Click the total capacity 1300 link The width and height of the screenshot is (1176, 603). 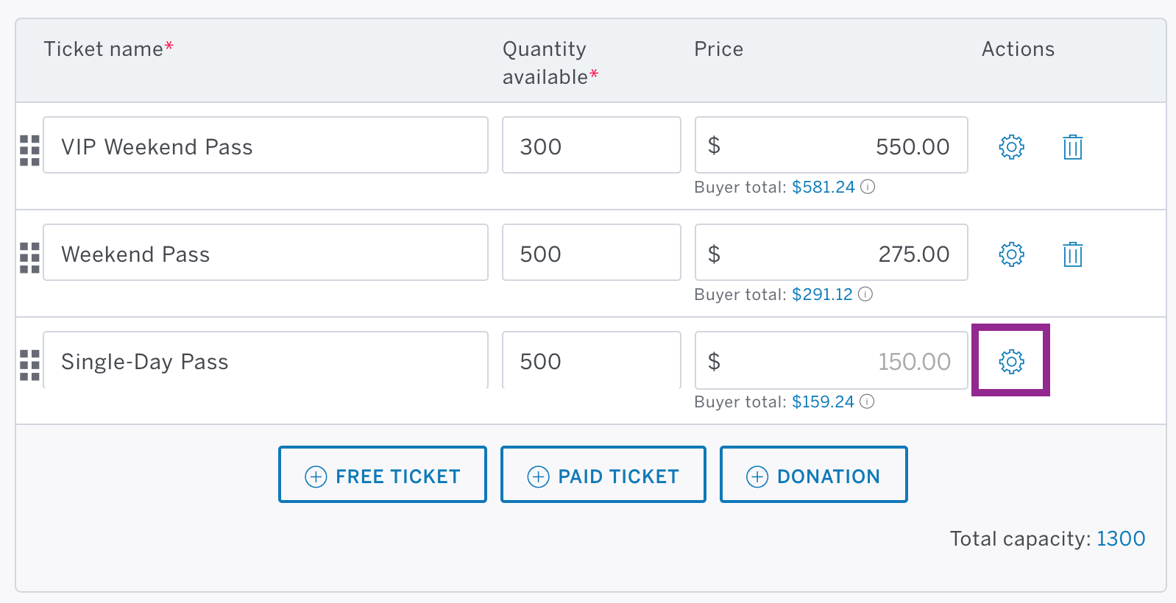click(x=1121, y=539)
